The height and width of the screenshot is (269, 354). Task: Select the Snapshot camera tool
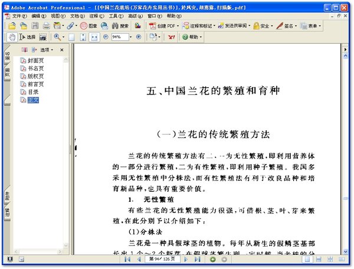(43, 37)
